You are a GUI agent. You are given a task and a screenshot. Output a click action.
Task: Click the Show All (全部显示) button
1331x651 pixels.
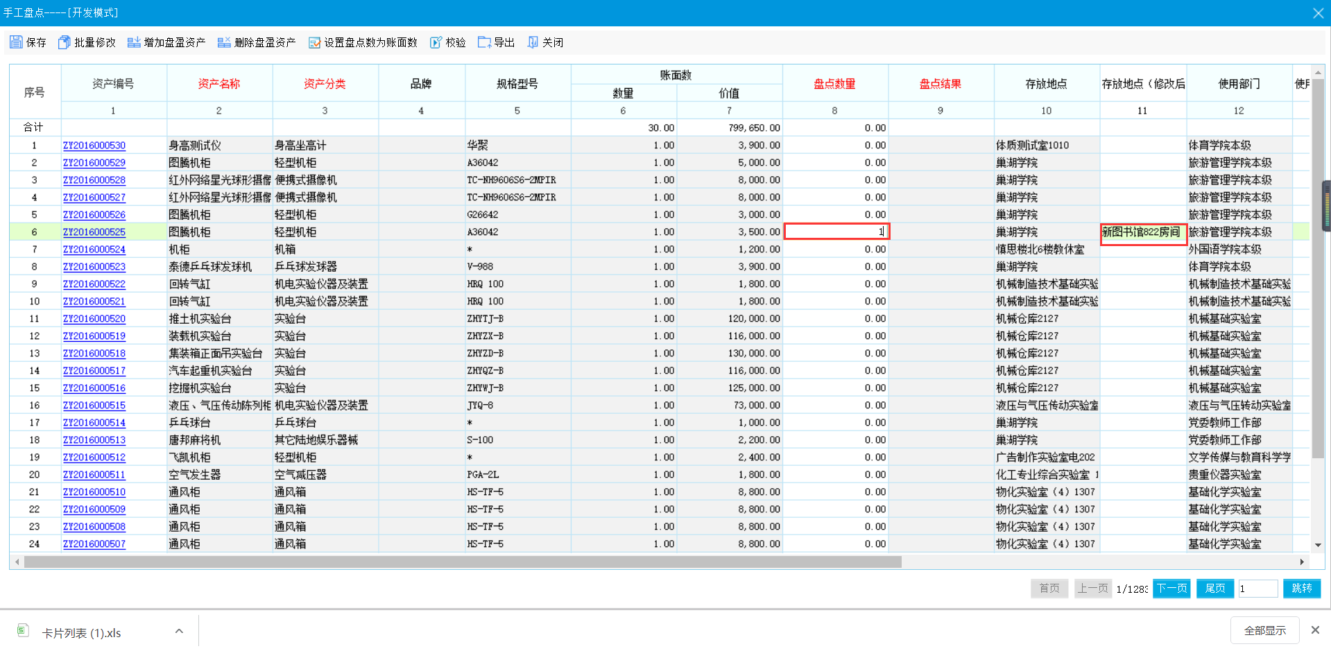pyautogui.click(x=1264, y=630)
